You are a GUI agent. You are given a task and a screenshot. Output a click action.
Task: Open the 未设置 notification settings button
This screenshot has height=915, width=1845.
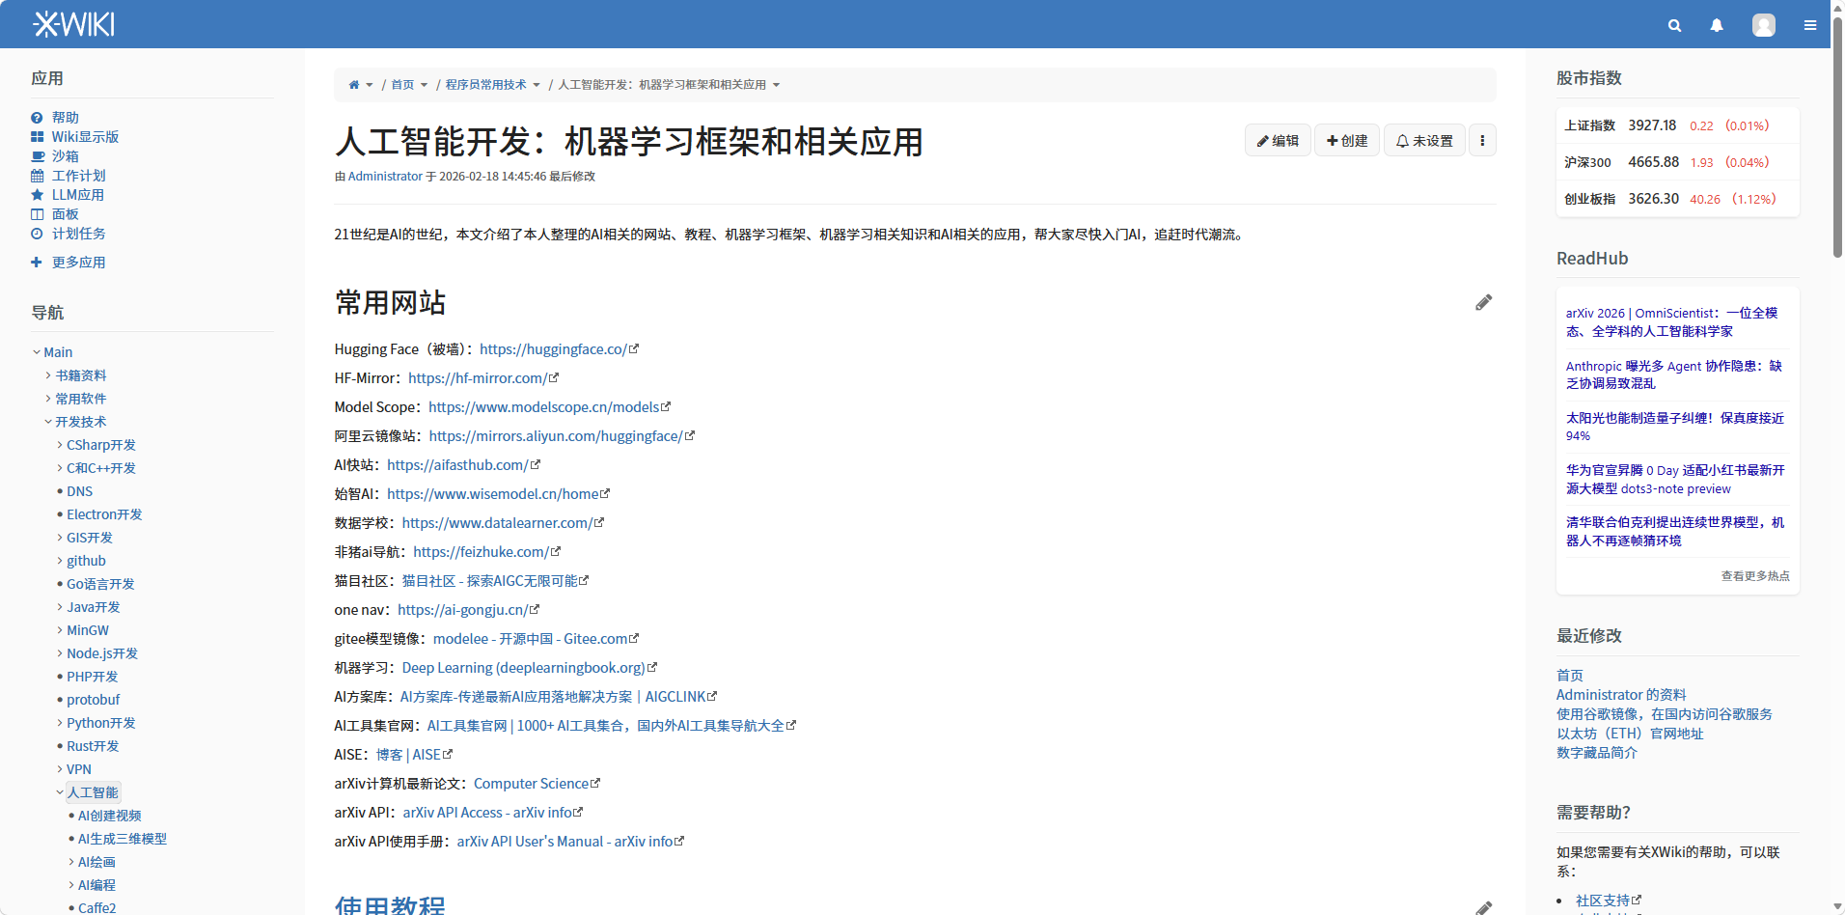pyautogui.click(x=1424, y=141)
